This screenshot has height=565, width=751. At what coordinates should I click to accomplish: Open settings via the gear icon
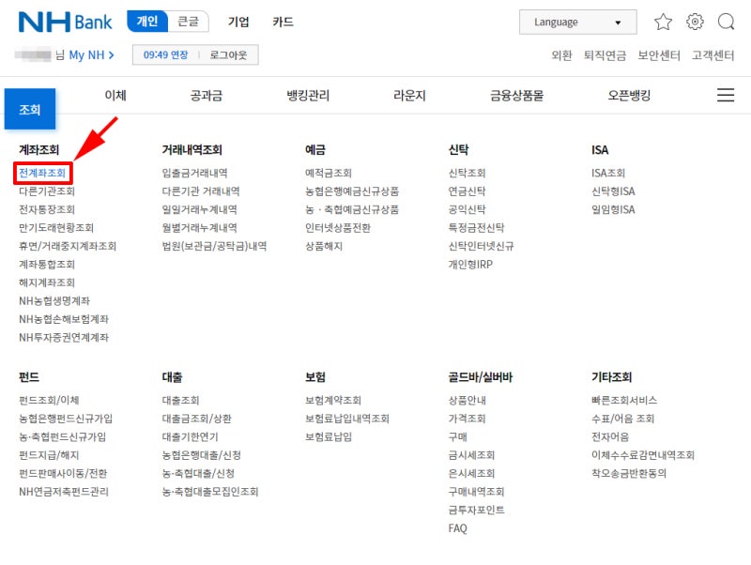(695, 22)
